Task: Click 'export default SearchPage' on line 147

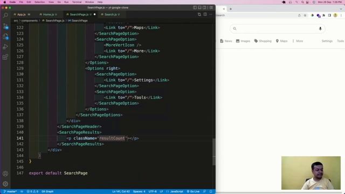Action: tap(58, 173)
